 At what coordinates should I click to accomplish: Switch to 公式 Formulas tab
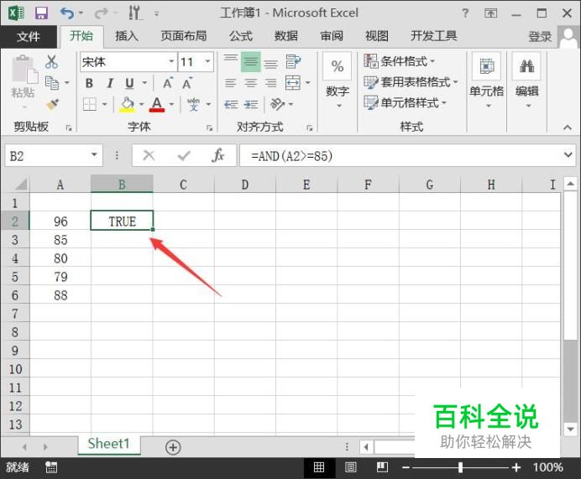(x=240, y=36)
